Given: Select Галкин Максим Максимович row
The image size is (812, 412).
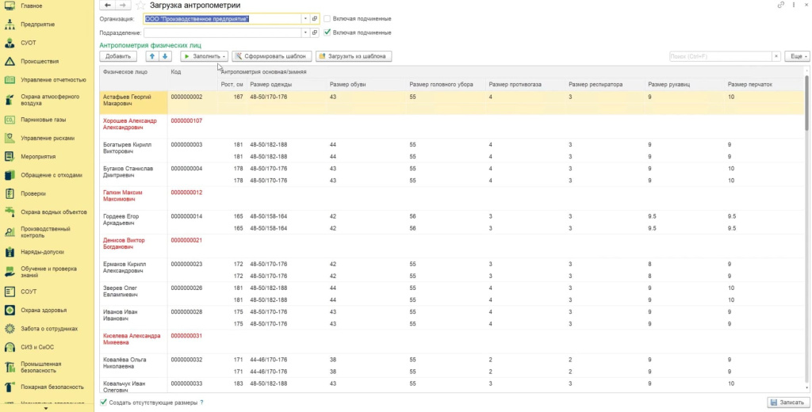Looking at the screenshot, I should [451, 198].
